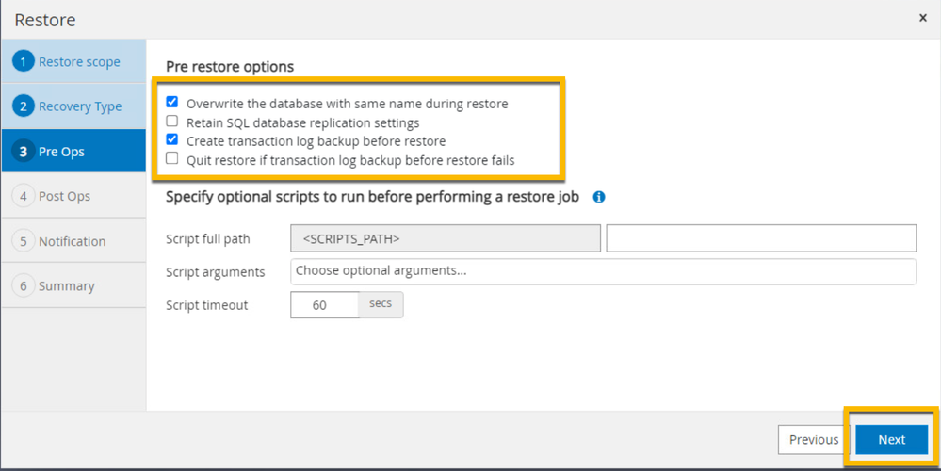
Task: Click the info icon beside optional scripts heading
Action: click(599, 197)
